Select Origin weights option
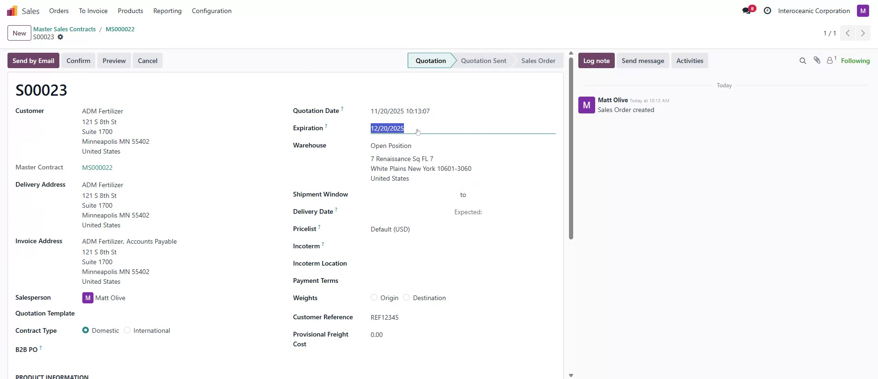878x379 pixels. pos(374,297)
